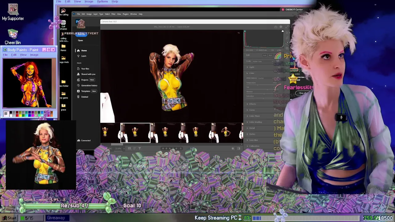
Task: Toggle histogram highlight clipping warning
Action: point(282,31)
